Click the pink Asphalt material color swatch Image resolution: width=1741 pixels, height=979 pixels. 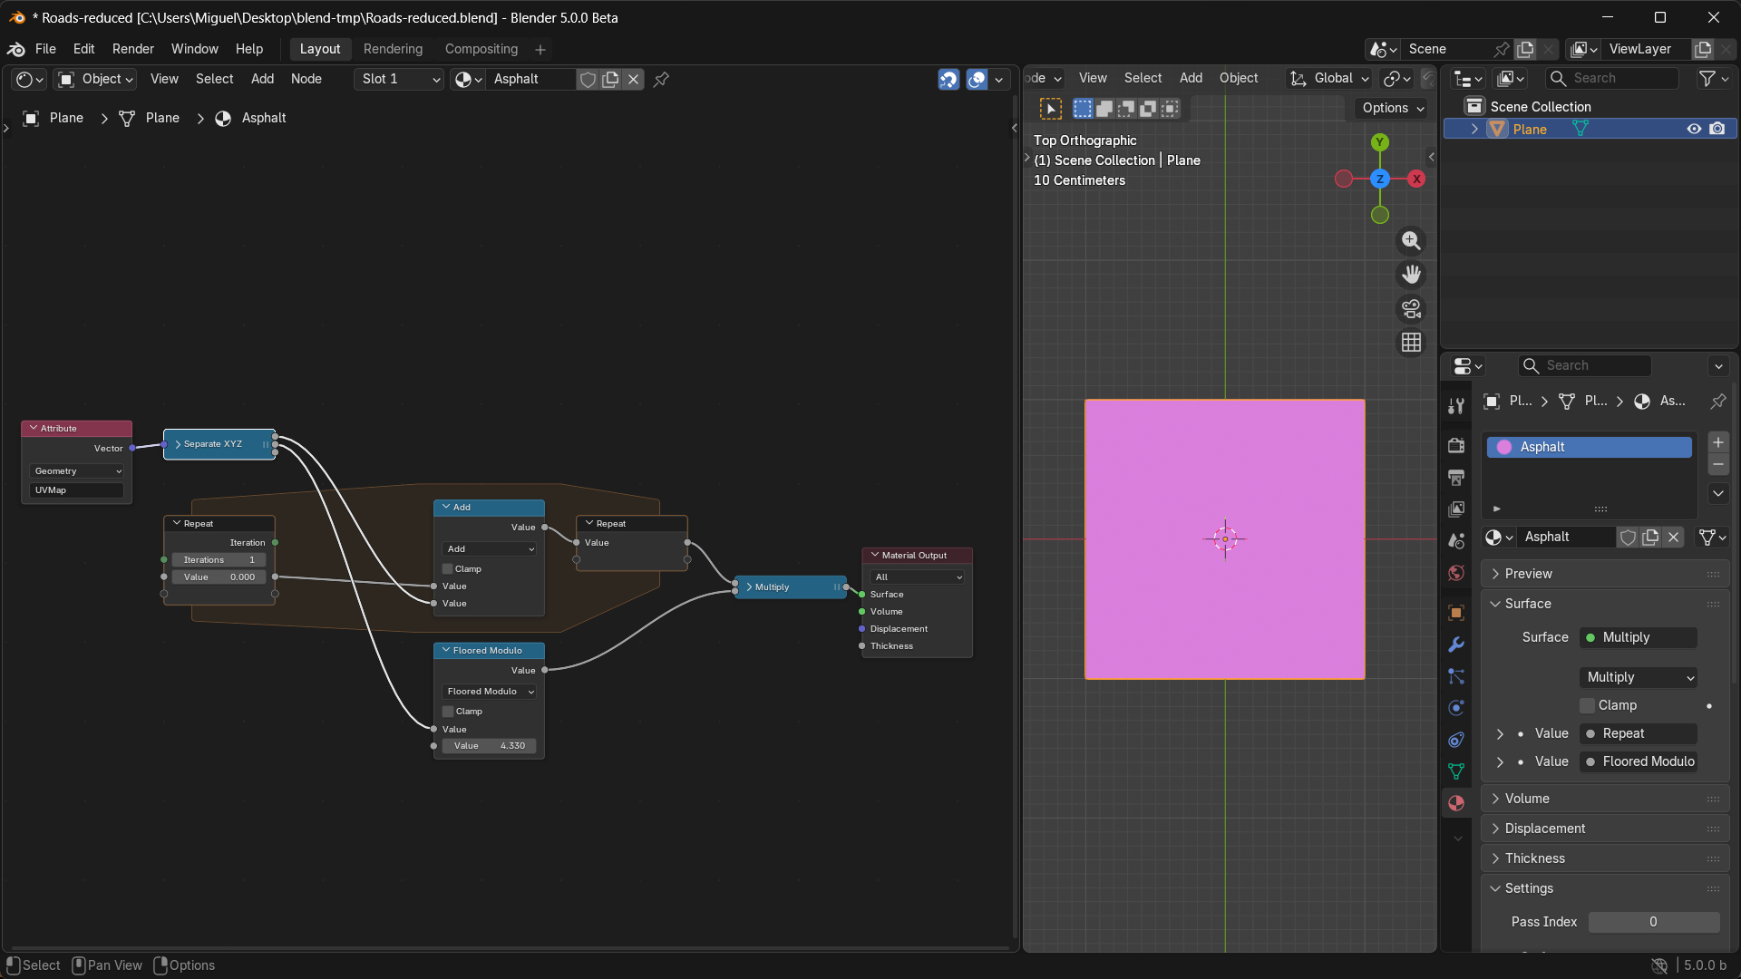1503,447
